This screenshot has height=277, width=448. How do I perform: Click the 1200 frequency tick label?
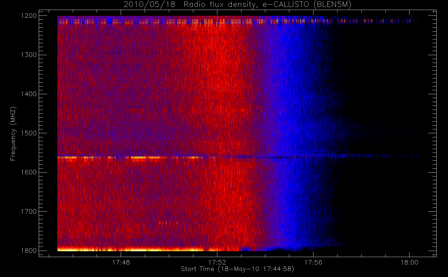pyautogui.click(x=29, y=16)
